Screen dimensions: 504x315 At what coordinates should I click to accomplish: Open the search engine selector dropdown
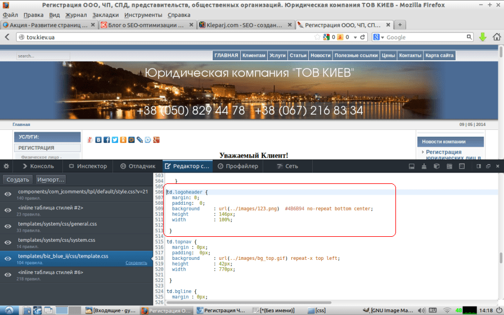379,37
